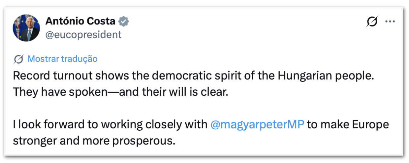Viewport: 409px width, 163px height.
Task: Open the António Costa display name
Action: pos(80,21)
